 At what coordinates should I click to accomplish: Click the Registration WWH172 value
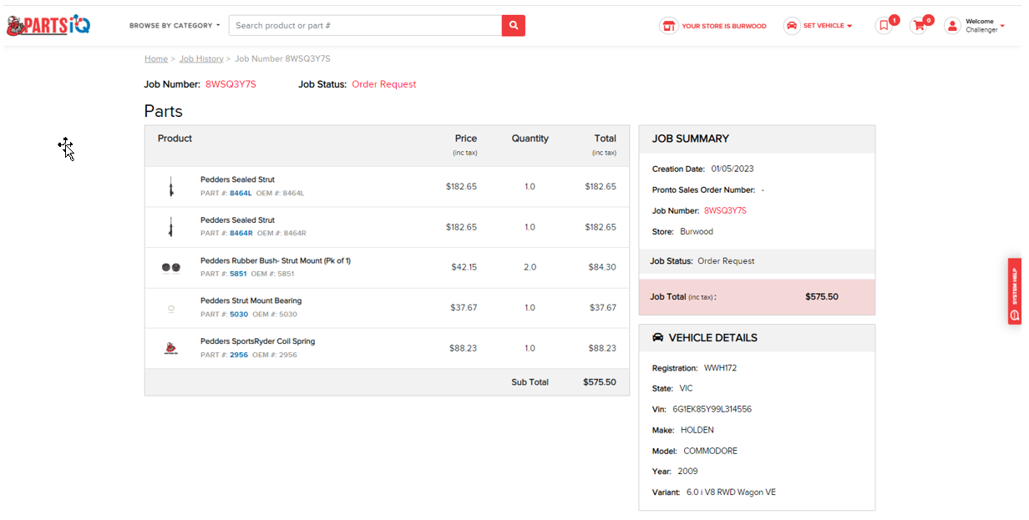pyautogui.click(x=720, y=368)
